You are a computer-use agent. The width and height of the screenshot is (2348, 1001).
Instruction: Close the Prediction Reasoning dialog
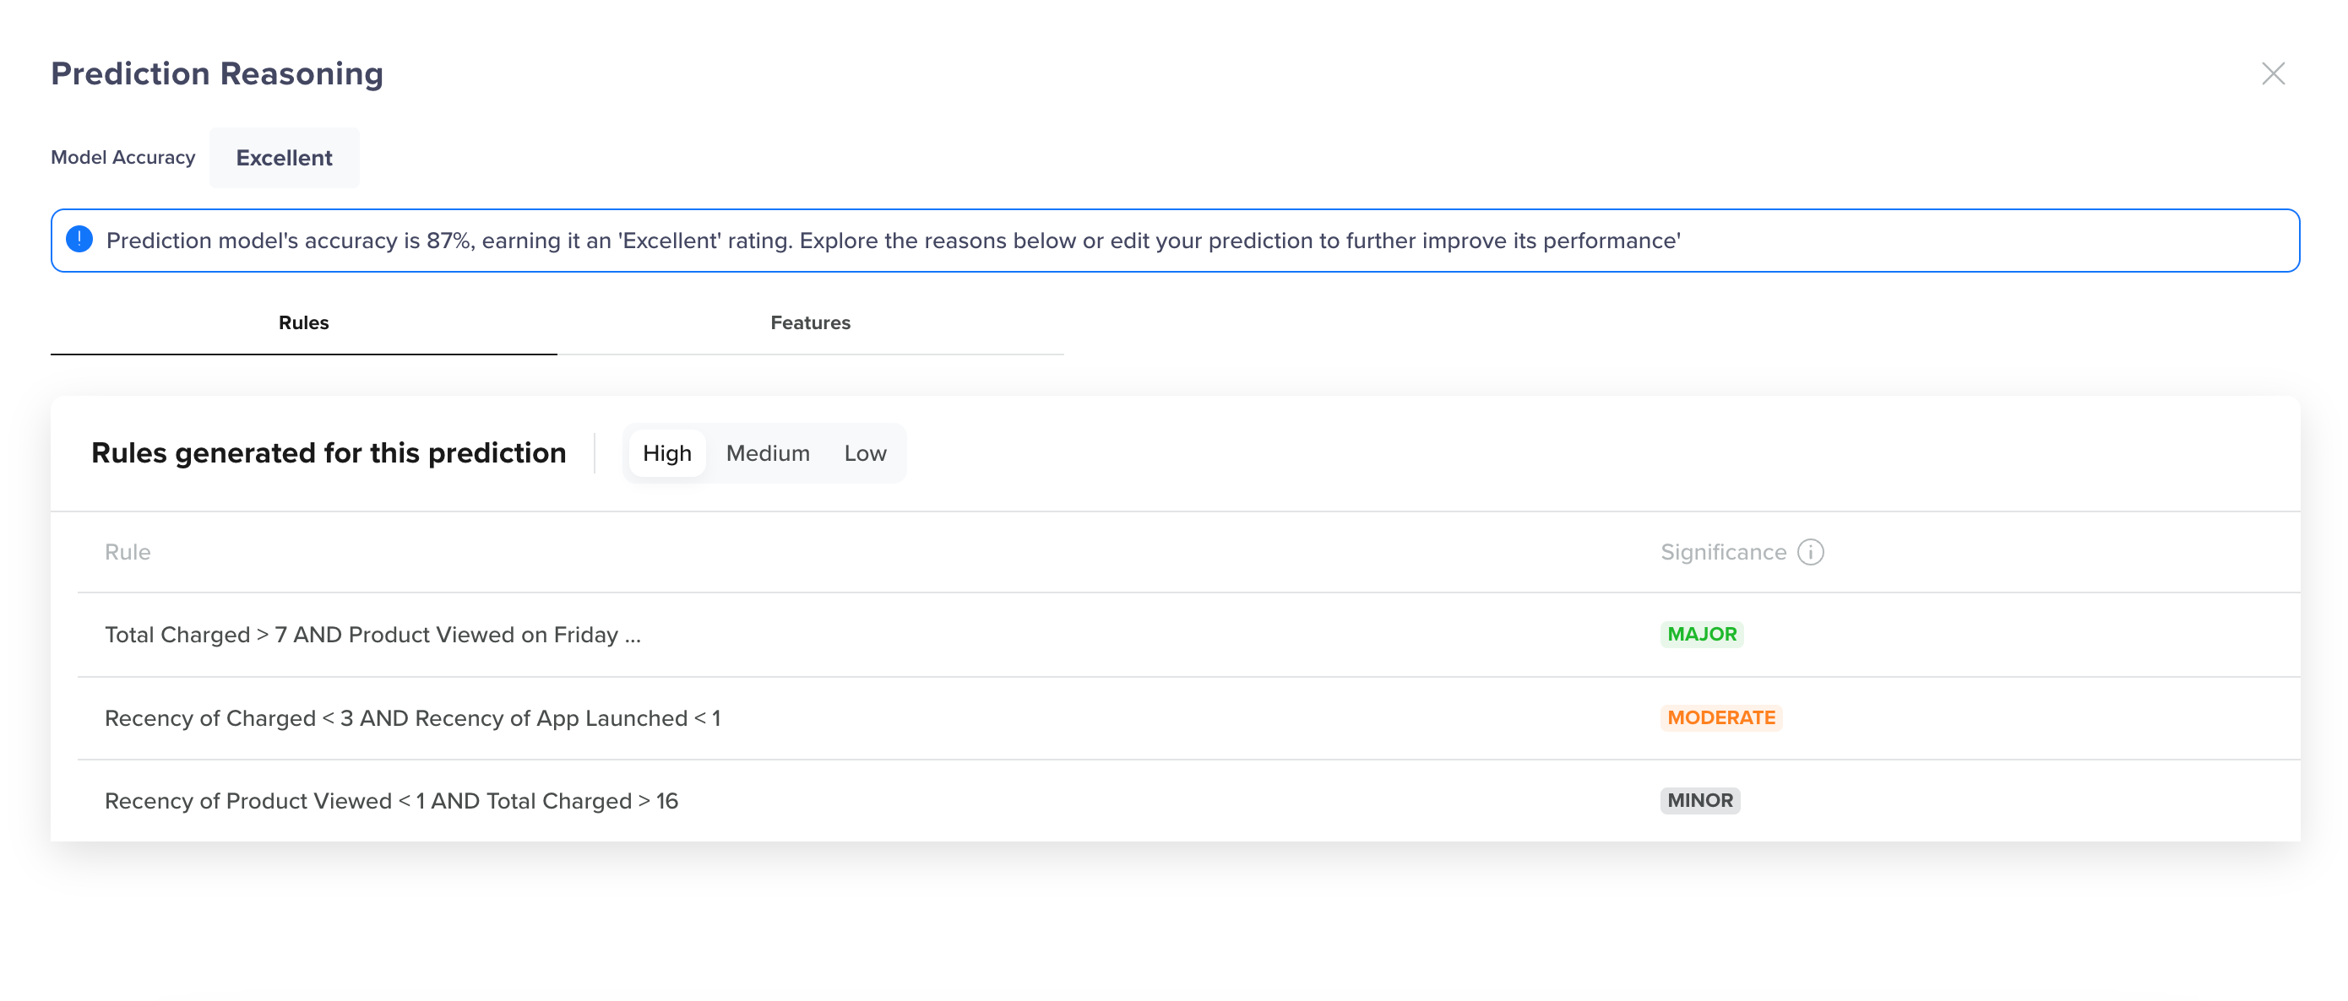pyautogui.click(x=2272, y=73)
